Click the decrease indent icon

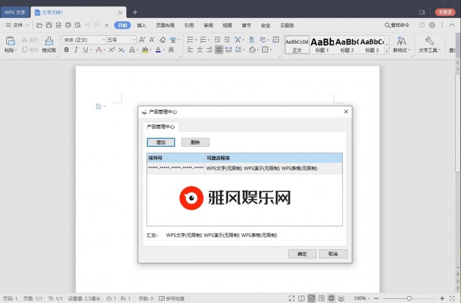[217, 40]
